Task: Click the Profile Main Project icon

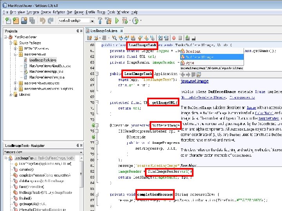Action: pos(135,21)
